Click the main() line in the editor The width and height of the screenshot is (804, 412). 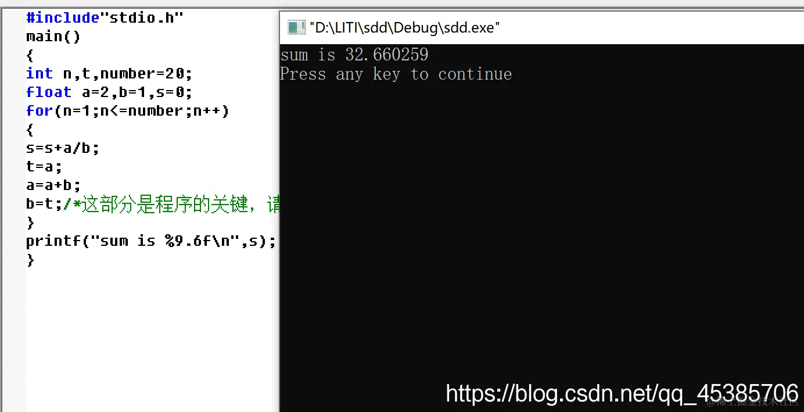pos(53,37)
